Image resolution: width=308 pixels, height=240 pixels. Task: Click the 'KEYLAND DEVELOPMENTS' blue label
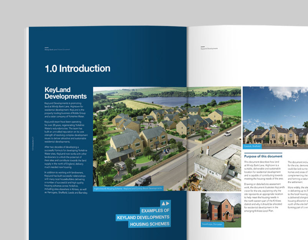pos(143,217)
